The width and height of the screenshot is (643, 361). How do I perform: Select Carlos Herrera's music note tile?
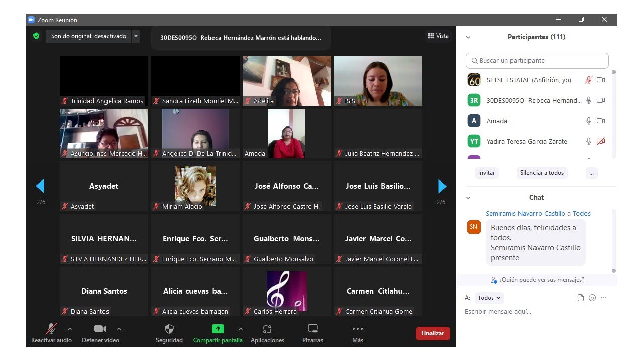[x=287, y=291]
